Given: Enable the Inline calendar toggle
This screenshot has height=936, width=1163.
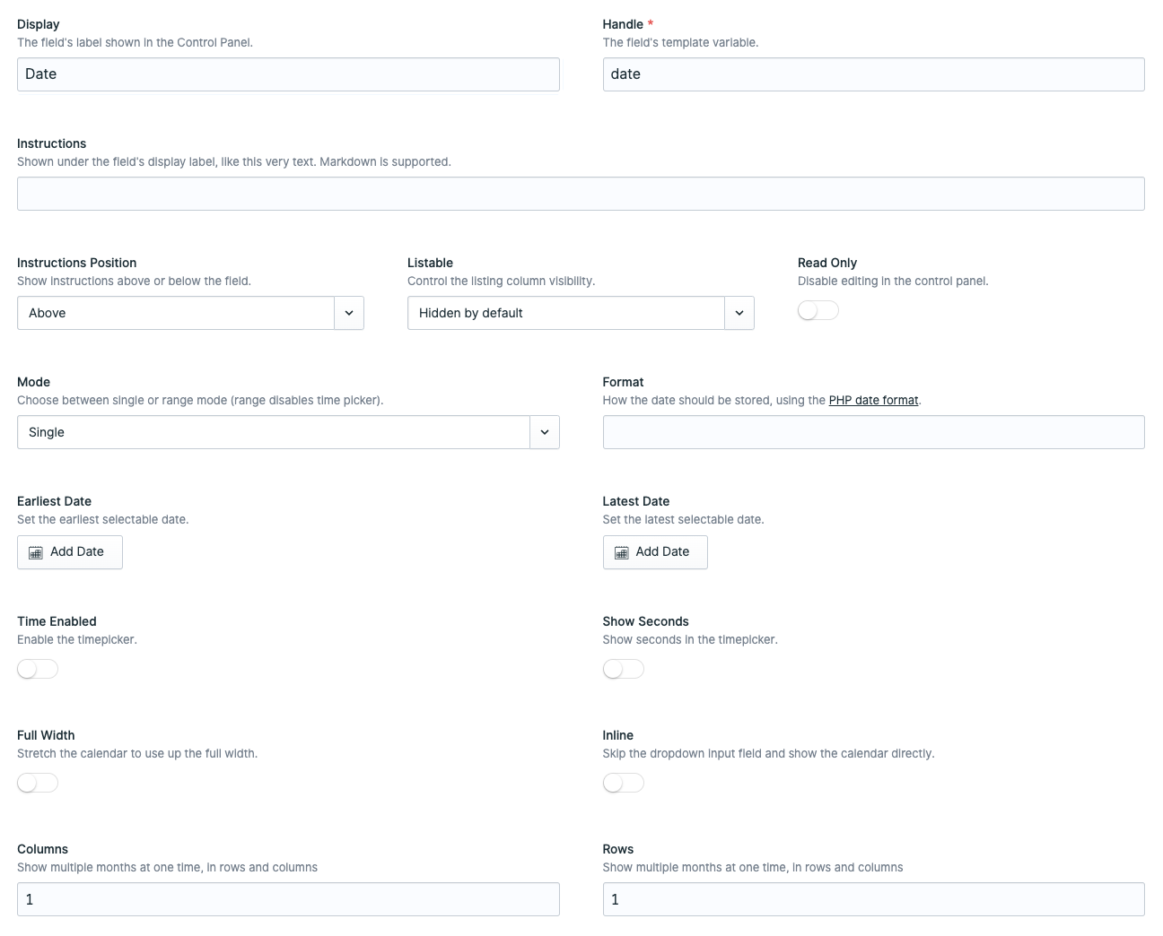Looking at the screenshot, I should (x=623, y=783).
